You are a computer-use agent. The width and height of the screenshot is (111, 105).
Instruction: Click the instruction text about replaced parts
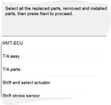pos(56,11)
